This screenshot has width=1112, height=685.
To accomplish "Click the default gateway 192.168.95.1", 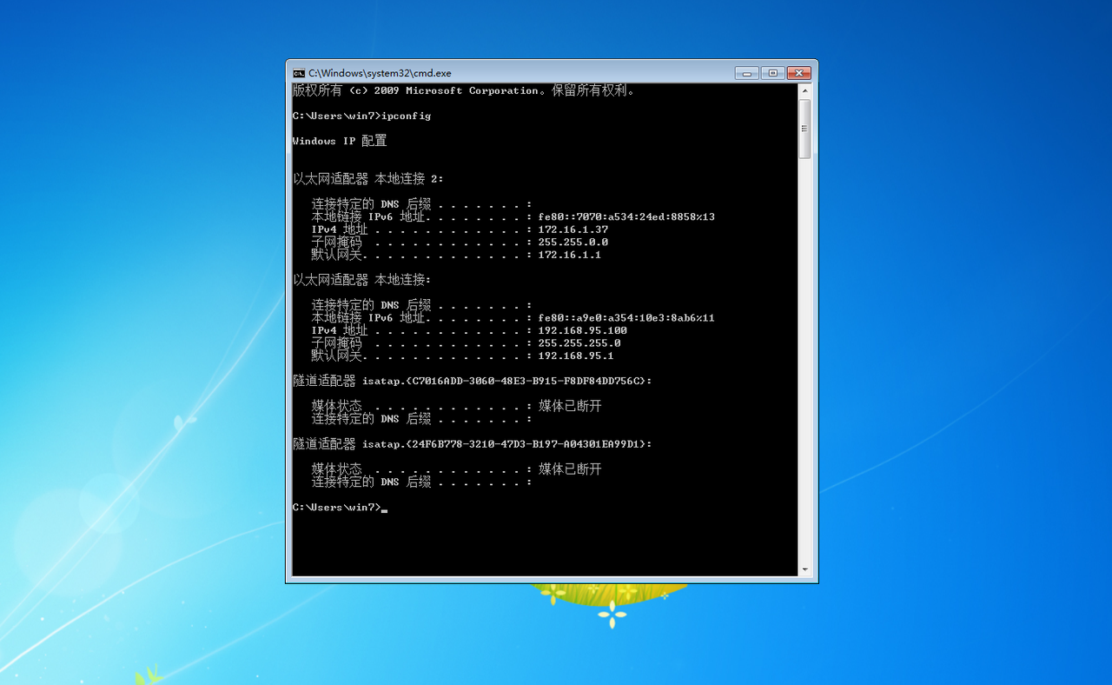I will click(x=576, y=356).
